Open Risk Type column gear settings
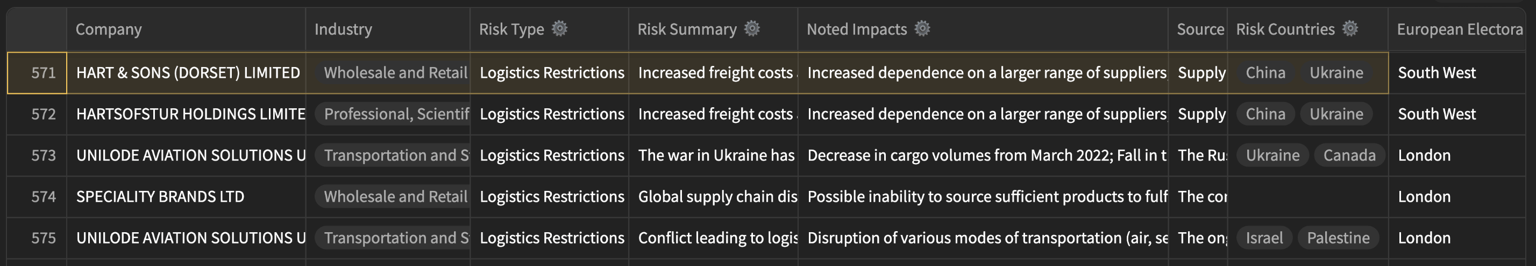 [x=559, y=28]
